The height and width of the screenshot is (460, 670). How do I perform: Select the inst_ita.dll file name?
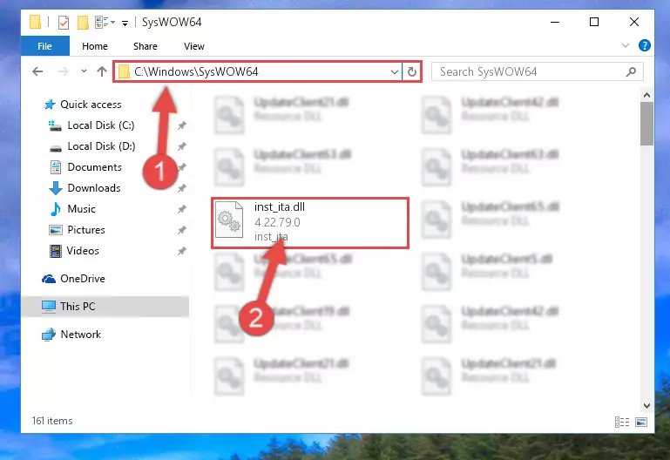280,207
